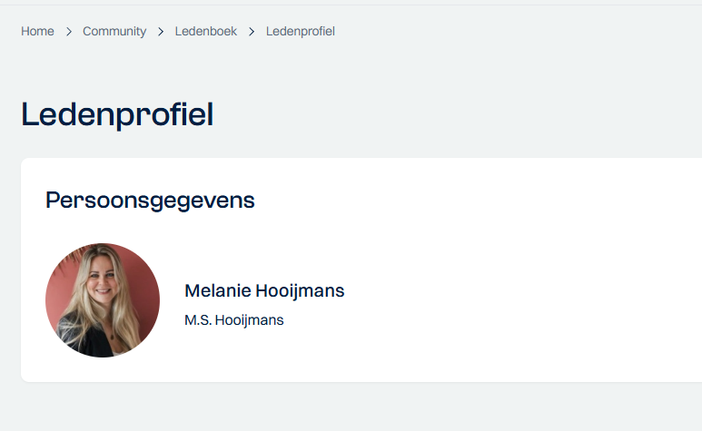Click first name Melanie in display name
702x431 pixels.
[218, 290]
